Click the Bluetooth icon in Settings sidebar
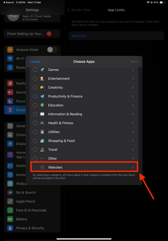Image resolution: width=168 pixels, height=241 pixels. [x=10, y=67]
